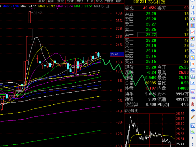Image resolution: width=196 pixels, height=147 pixels.
Task: Click the 返回 back toolbar button
Action: tap(119, 1)
